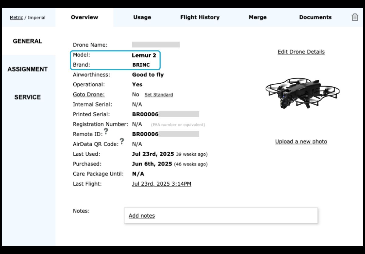Click the AirData QR Code help icon

[x=122, y=141]
